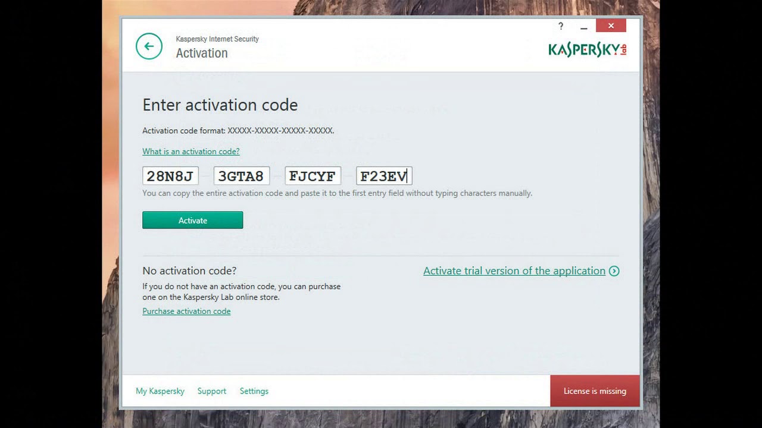Viewport: 762px width, 428px height.
Task: Close the Kaspersky activation window
Action: [611, 26]
